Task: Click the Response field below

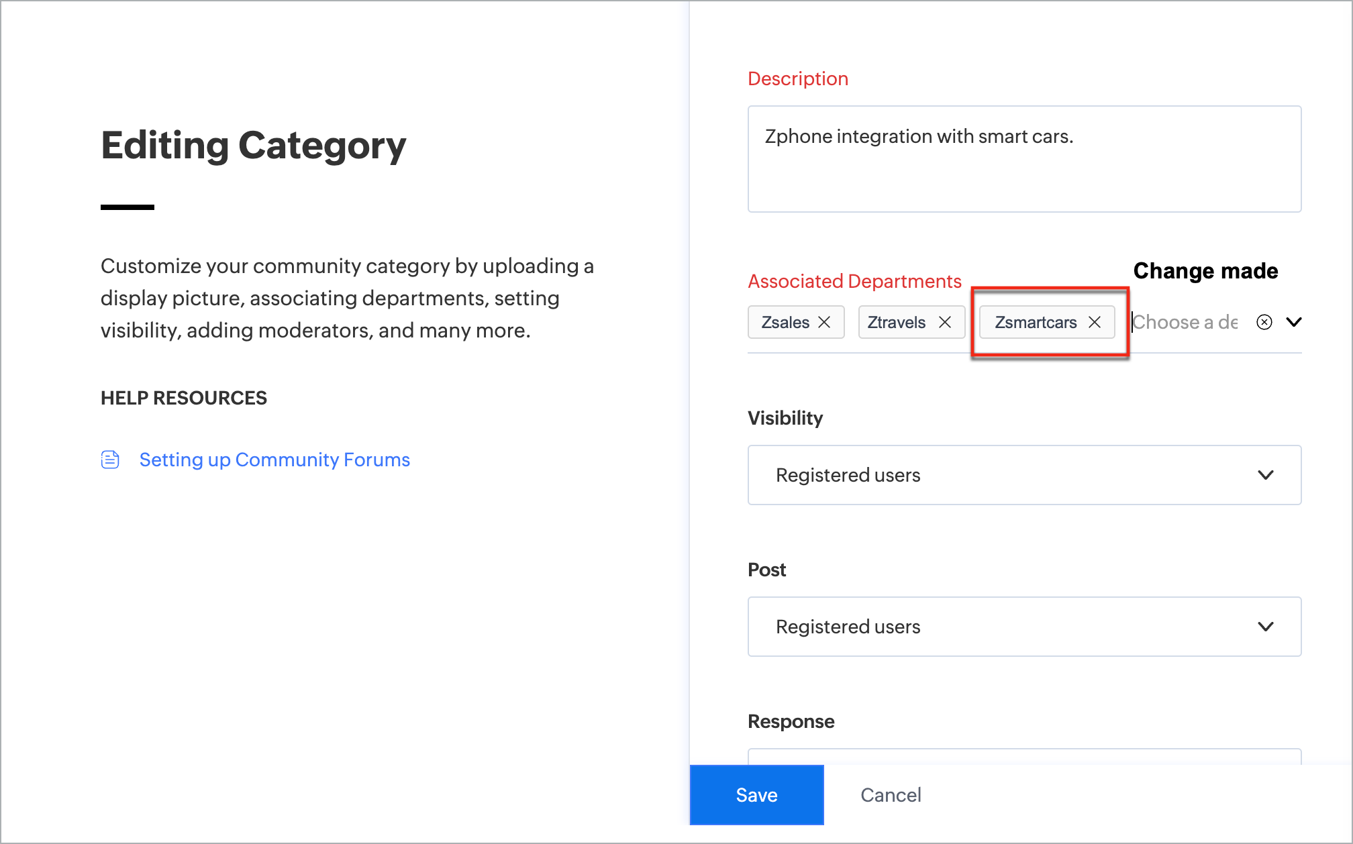Action: coord(1023,756)
